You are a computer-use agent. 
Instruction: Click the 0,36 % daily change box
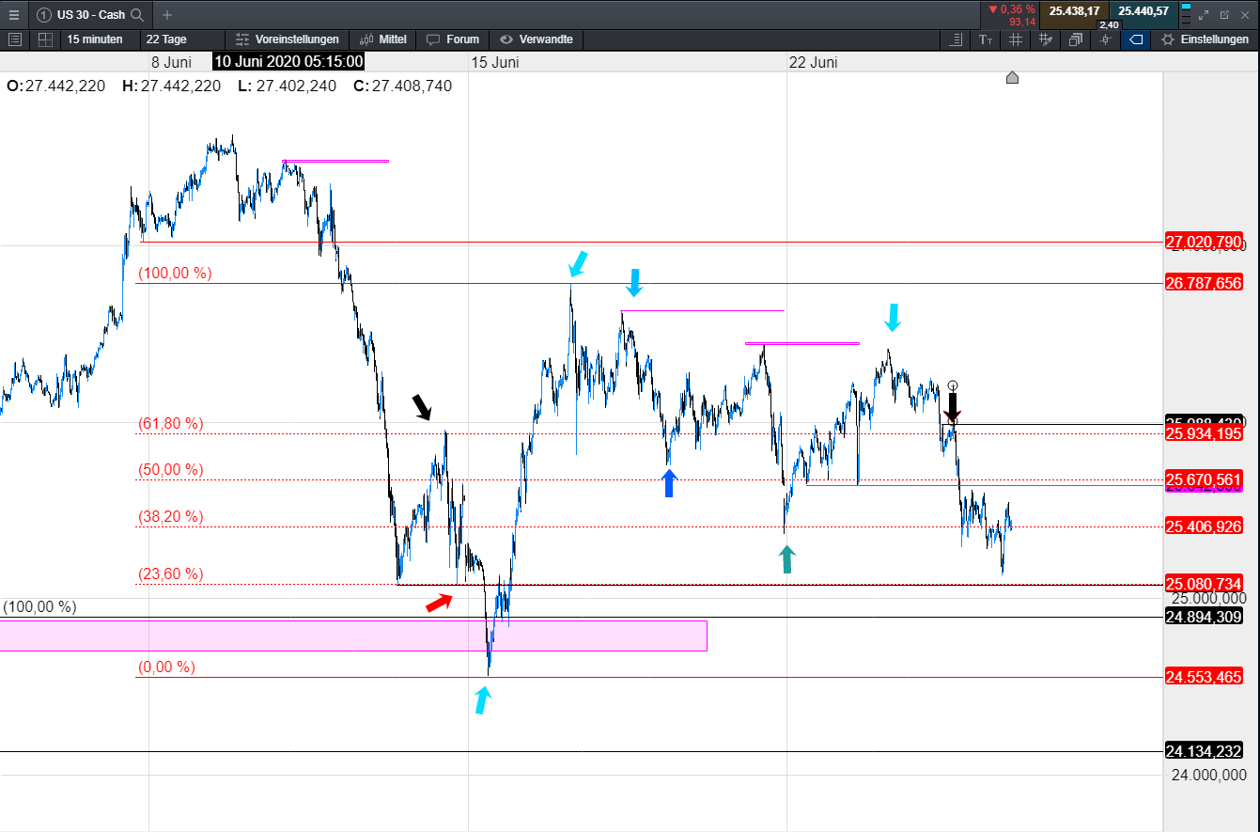pos(1011,15)
